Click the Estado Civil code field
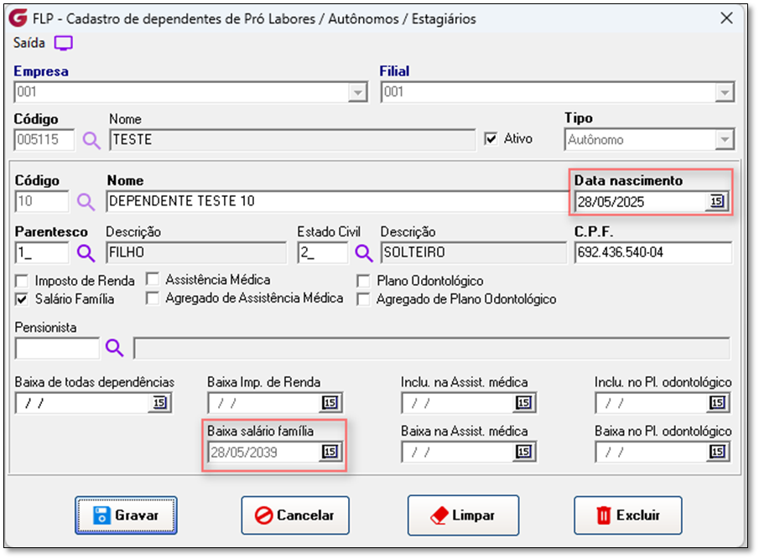The width and height of the screenshot is (759, 559). point(322,253)
